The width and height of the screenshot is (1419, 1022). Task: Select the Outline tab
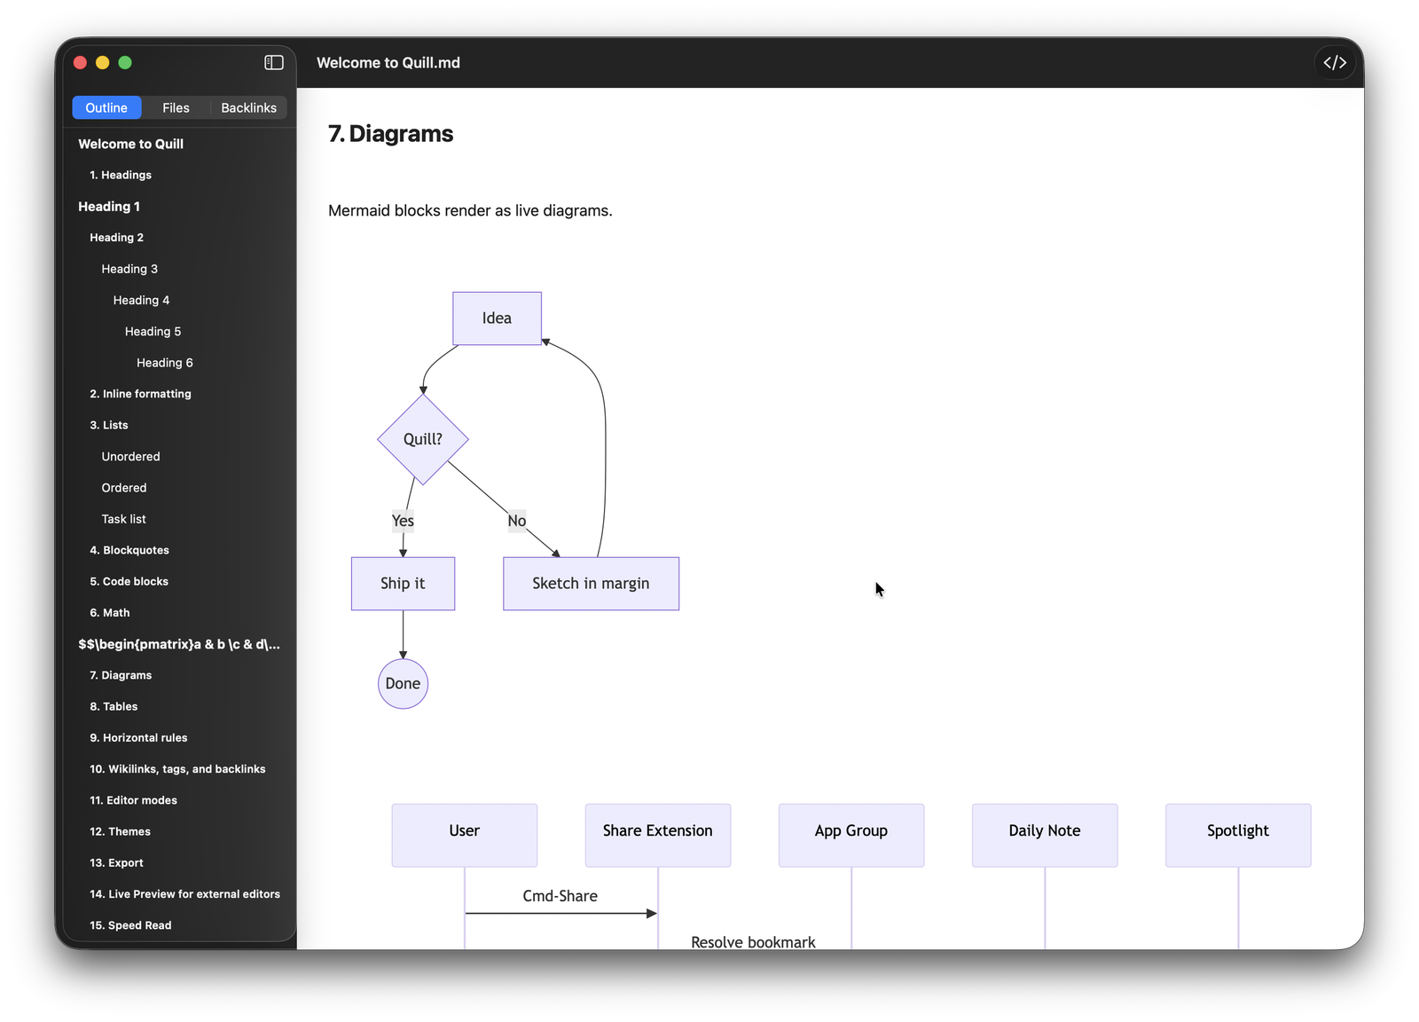pos(106,107)
